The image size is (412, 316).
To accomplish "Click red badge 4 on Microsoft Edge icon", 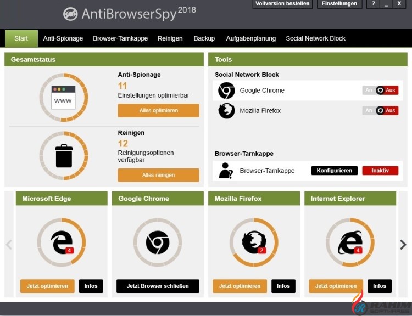I will [69, 250].
